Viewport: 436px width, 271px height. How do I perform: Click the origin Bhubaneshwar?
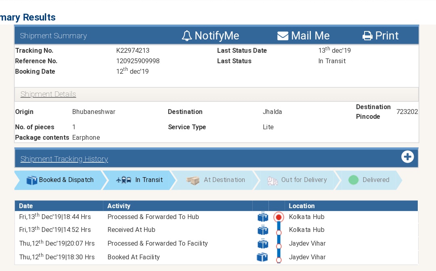click(x=94, y=112)
